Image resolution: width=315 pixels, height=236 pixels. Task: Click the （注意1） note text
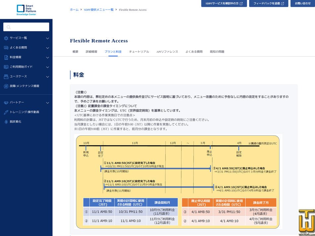pyautogui.click(x=80, y=92)
